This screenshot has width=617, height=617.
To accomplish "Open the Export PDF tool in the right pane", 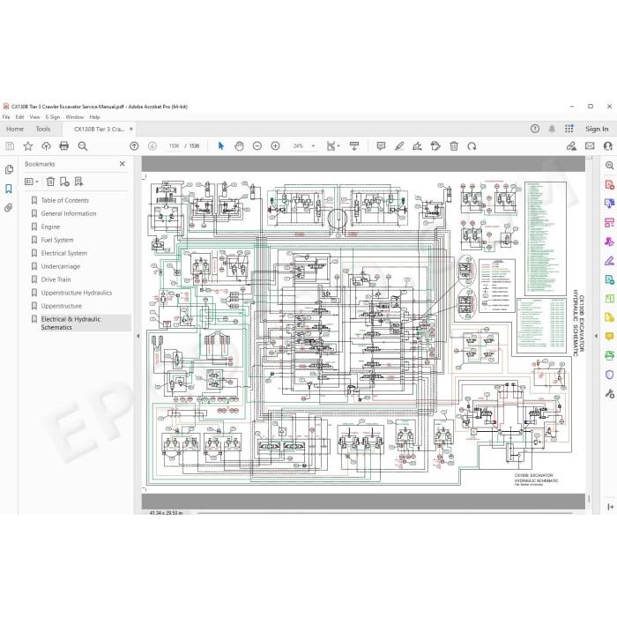I will 609,204.
